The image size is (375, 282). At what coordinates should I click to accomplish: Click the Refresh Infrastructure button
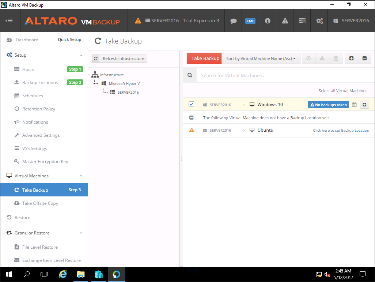point(120,59)
